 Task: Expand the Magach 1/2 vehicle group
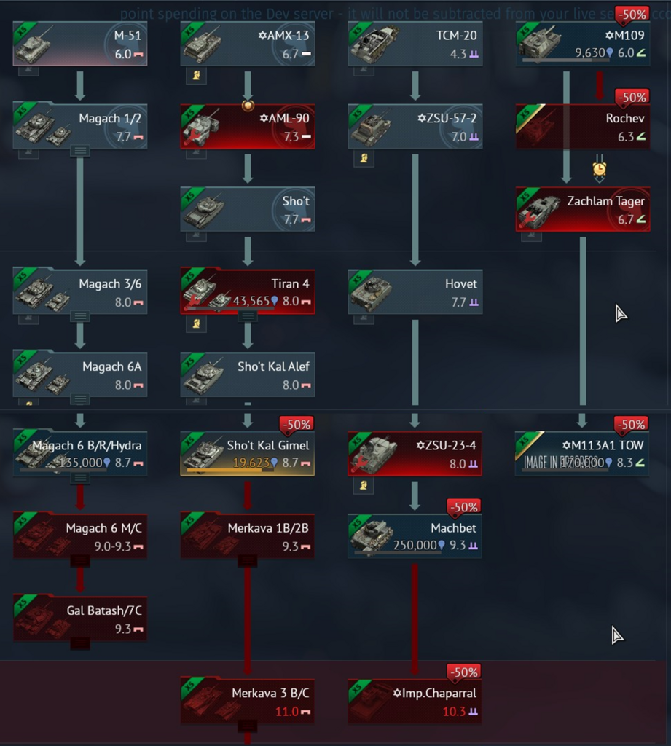[80, 152]
